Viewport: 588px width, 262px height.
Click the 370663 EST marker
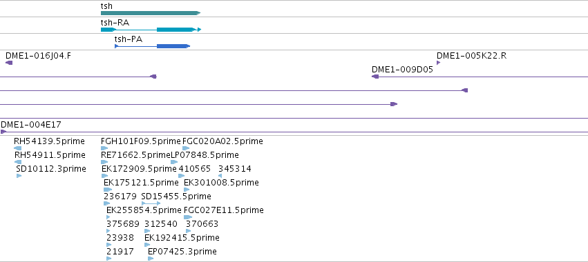pyautogui.click(x=188, y=231)
